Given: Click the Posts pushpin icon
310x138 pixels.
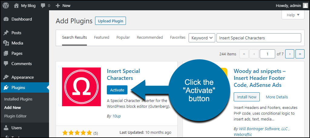Looking at the screenshot, I should pos(6,33).
